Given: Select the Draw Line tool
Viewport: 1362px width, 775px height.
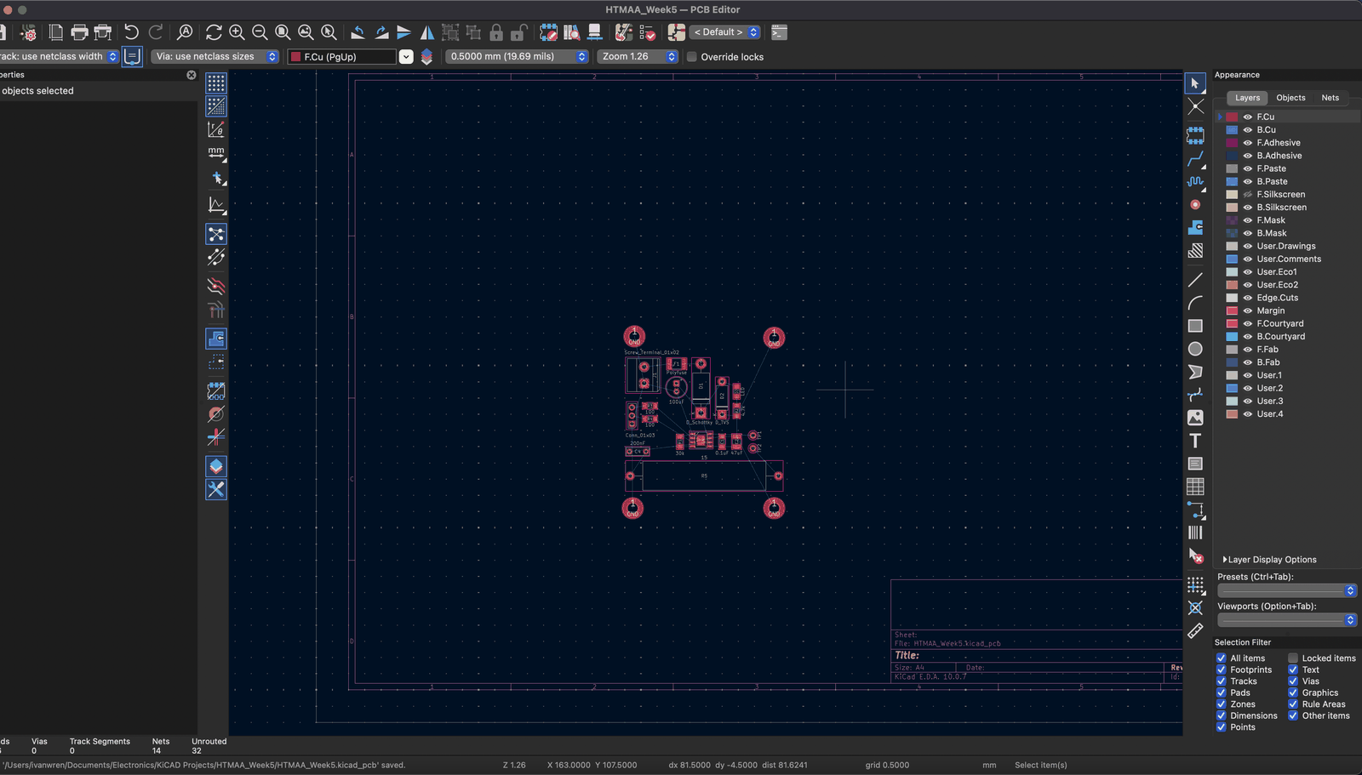Looking at the screenshot, I should 1195,280.
